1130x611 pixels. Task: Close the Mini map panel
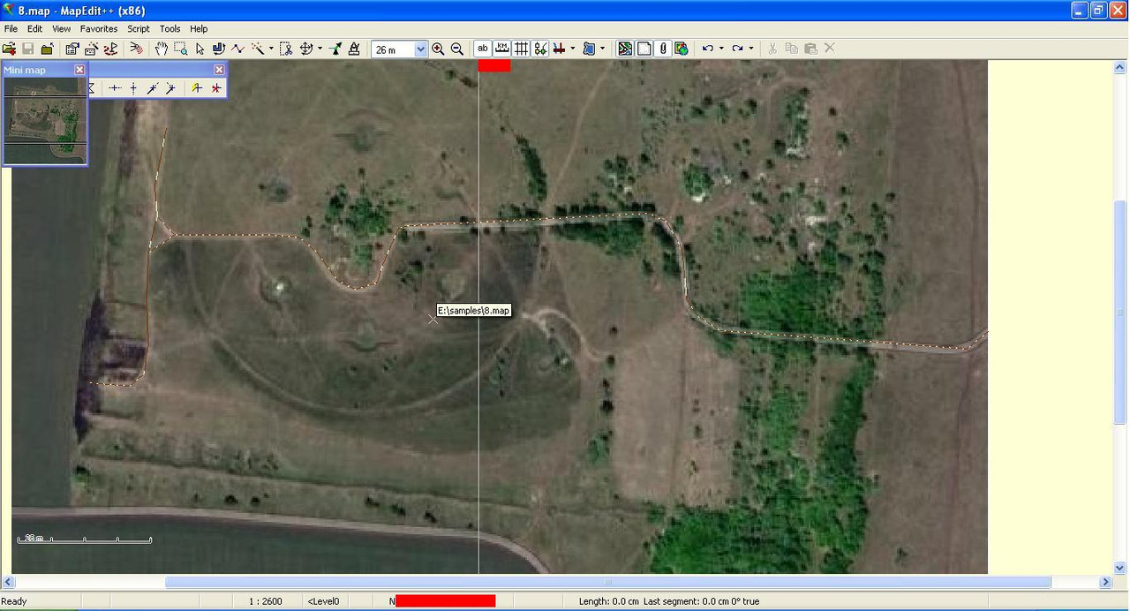click(79, 70)
